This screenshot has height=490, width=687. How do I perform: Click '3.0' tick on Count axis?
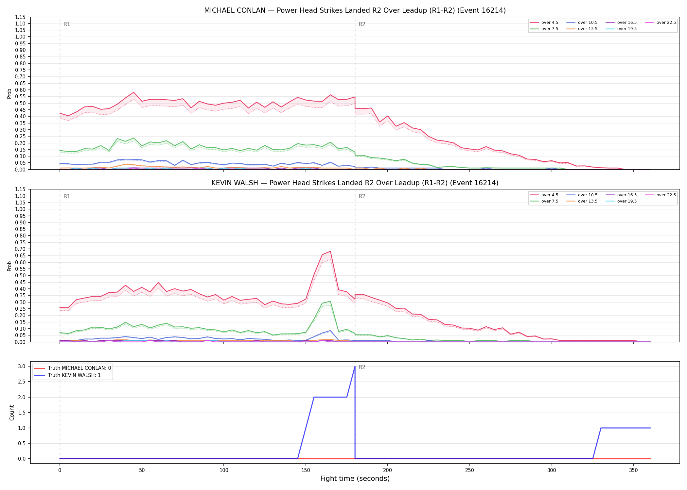[22, 366]
